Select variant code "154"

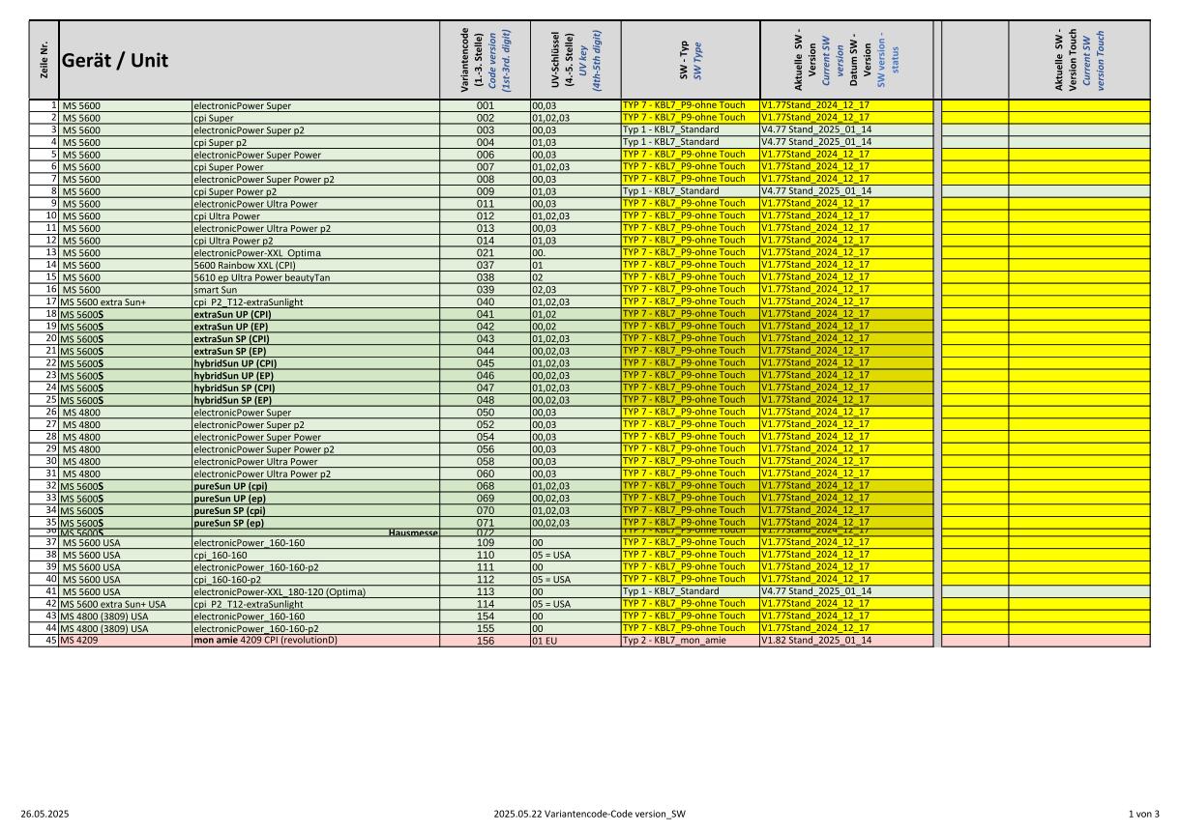pos(486,617)
